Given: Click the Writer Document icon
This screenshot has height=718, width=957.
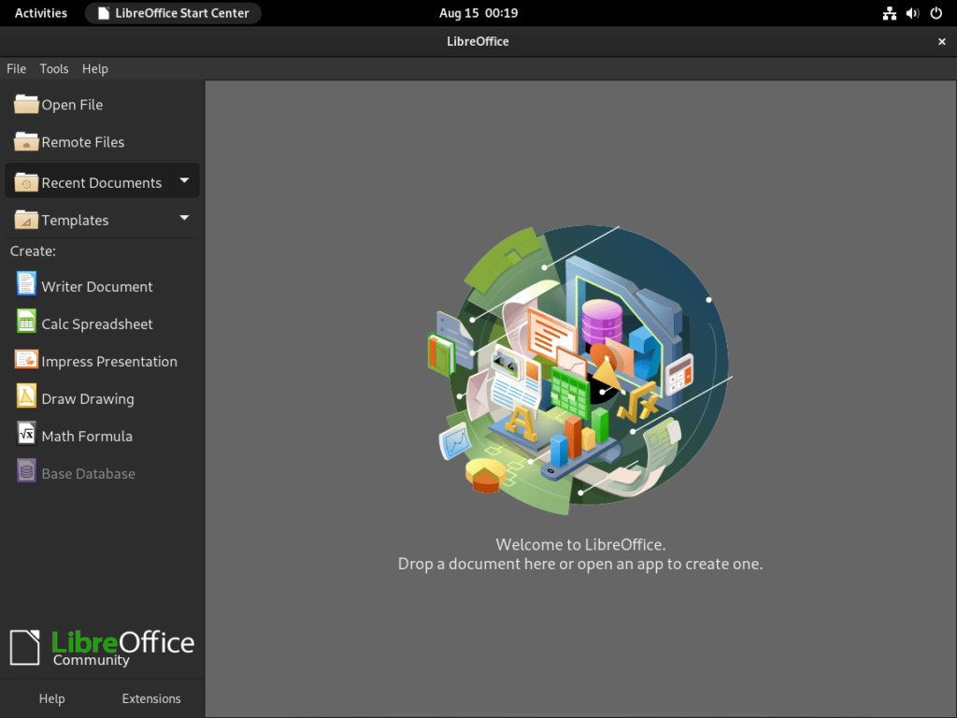Looking at the screenshot, I should coord(26,284).
